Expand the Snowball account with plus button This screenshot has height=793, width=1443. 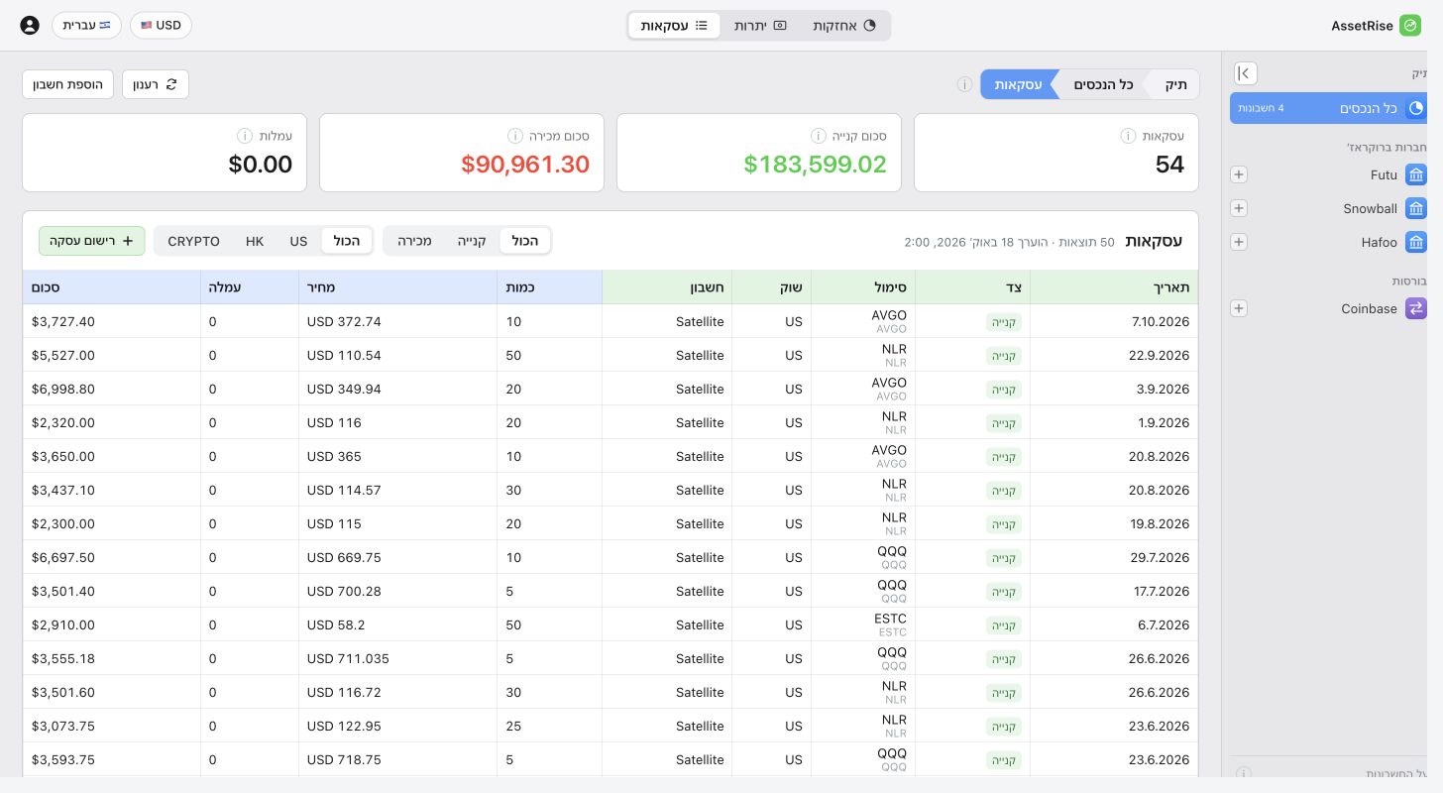pyautogui.click(x=1238, y=209)
